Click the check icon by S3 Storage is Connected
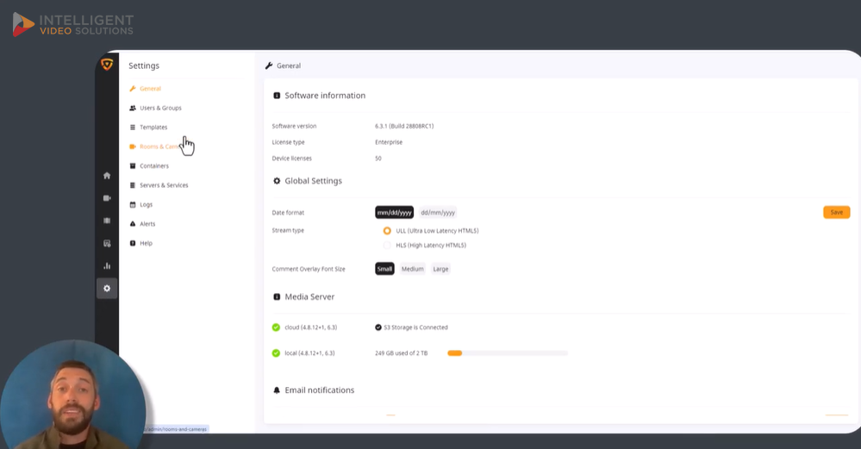The width and height of the screenshot is (861, 449). click(378, 327)
